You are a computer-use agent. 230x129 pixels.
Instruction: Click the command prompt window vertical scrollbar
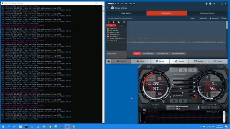point(103,64)
